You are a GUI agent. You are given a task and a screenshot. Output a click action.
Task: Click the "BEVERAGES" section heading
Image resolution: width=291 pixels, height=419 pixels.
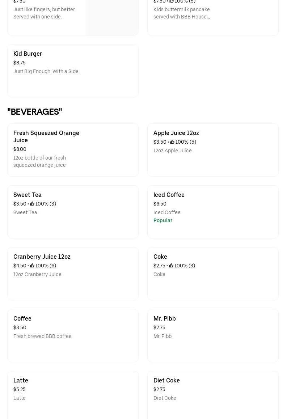tap(35, 112)
